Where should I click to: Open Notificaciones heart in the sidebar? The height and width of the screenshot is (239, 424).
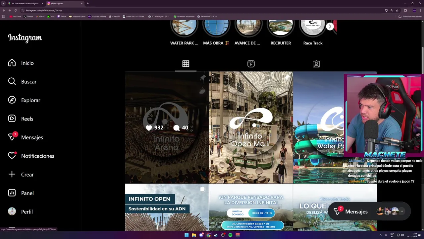[x=31, y=156]
